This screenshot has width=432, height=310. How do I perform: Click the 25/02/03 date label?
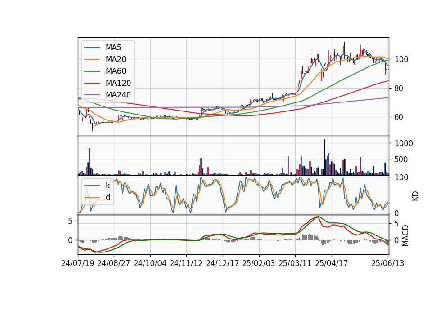[259, 264]
